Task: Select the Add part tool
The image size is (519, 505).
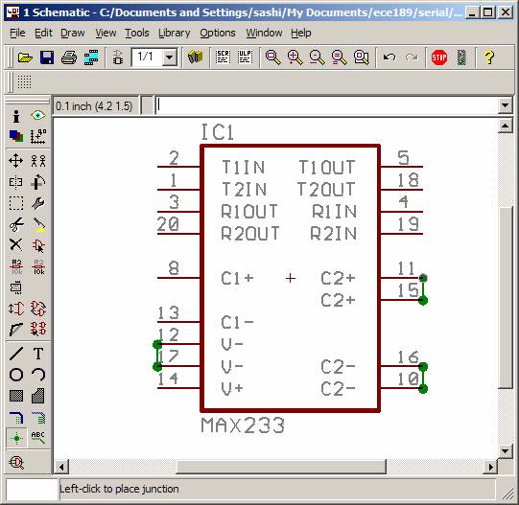Action: 38,245
